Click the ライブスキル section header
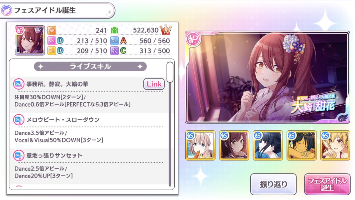The height and width of the screenshot is (200, 355). (x=90, y=67)
